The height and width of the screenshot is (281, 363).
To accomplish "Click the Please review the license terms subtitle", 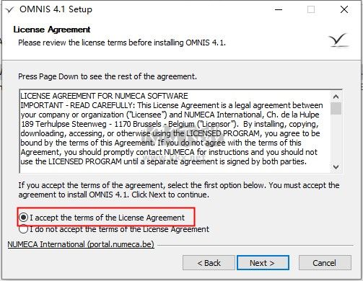I will tap(122, 43).
